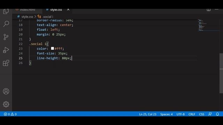Change encoding via UTF-8
The width and height of the screenshot is (223, 125).
click(180, 114)
